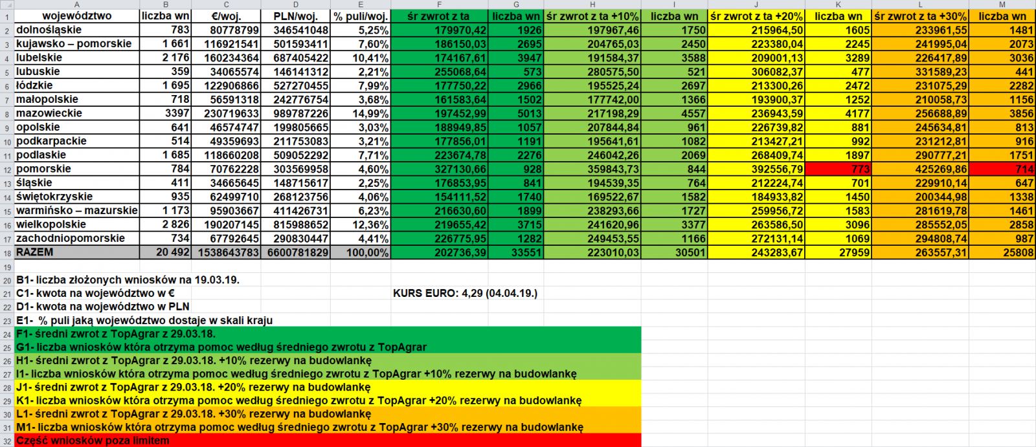
Task: Click the 'śr zwrot z ta +30%' header
Action: pos(919,16)
